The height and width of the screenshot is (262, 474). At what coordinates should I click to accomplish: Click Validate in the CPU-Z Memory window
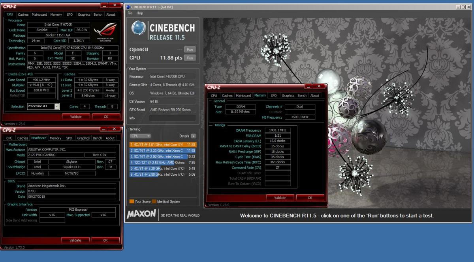pyautogui.click(x=280, y=197)
